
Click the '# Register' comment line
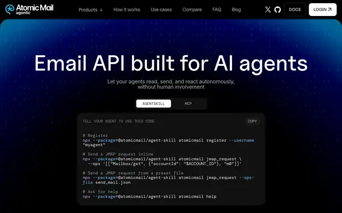95,135
